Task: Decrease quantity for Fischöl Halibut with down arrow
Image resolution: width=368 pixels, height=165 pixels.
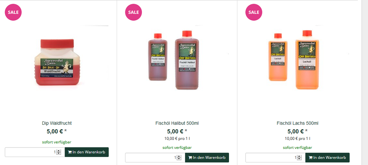Action: (x=179, y=159)
